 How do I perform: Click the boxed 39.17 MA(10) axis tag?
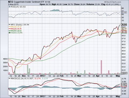pos(124,29)
